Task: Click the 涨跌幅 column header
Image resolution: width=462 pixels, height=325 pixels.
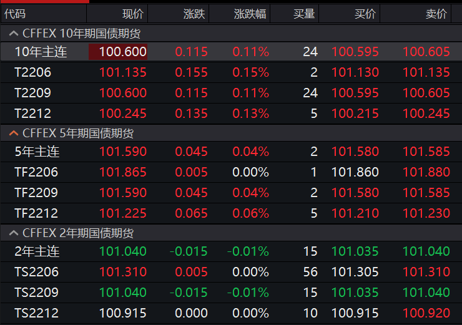Action: point(250,14)
